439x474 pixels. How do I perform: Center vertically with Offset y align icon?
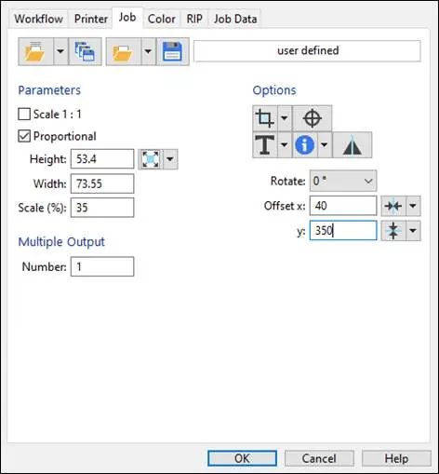tap(393, 231)
